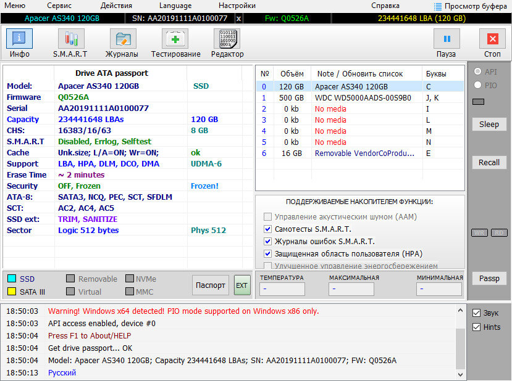Select drive number 5 No media row

tap(360, 142)
